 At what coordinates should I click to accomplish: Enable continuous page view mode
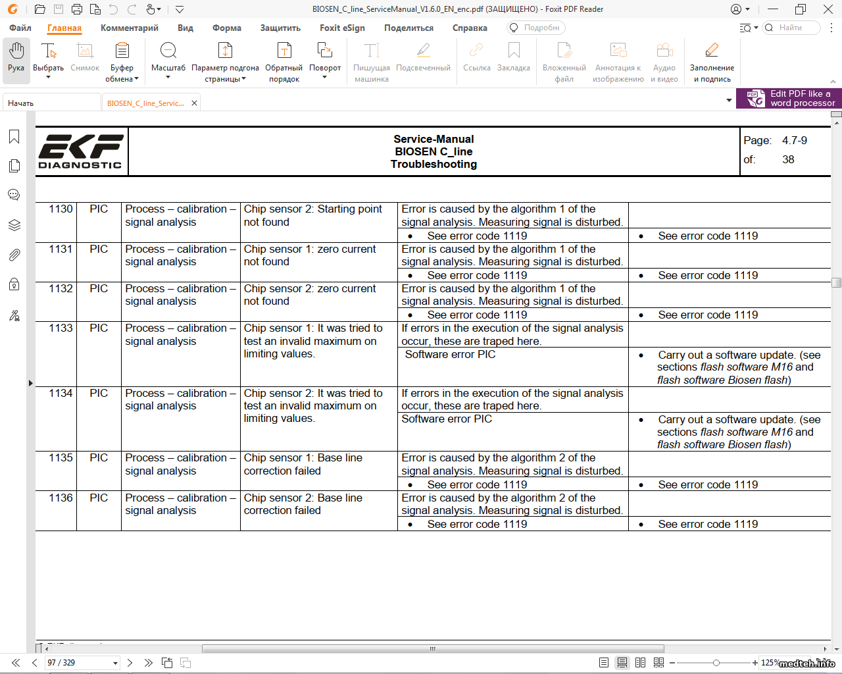pos(622,663)
